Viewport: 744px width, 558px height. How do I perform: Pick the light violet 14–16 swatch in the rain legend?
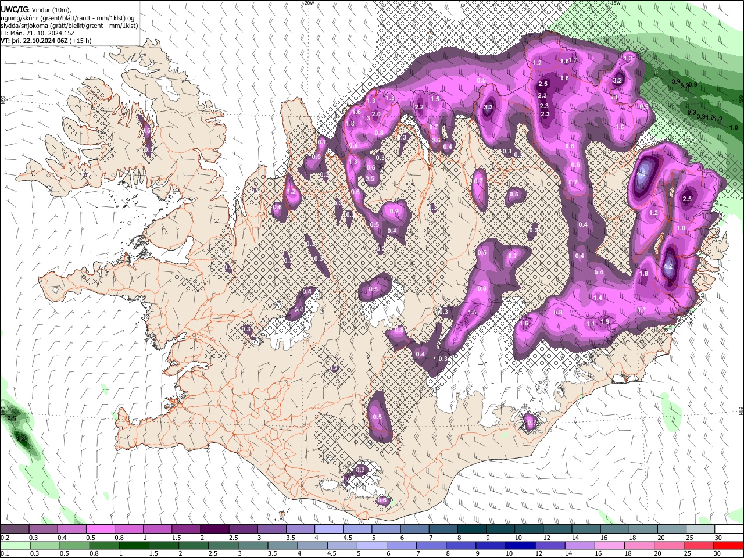click(x=580, y=546)
